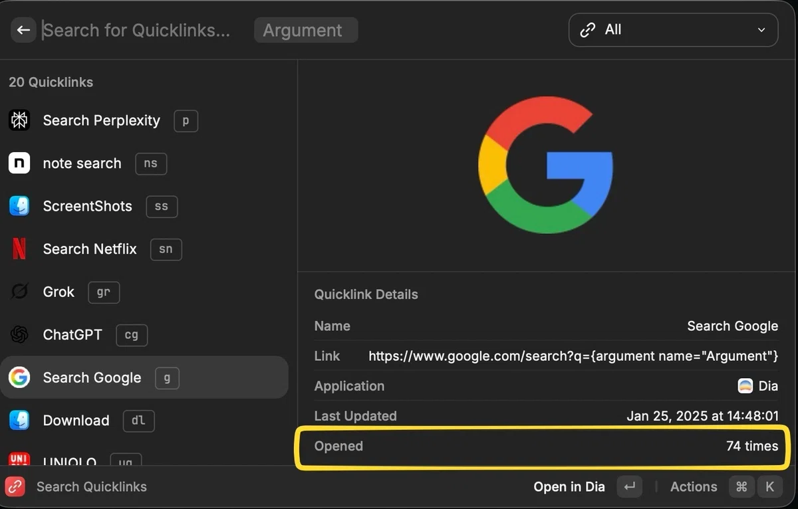
Task: Select the ScreenShots quicklink
Action: (144, 206)
